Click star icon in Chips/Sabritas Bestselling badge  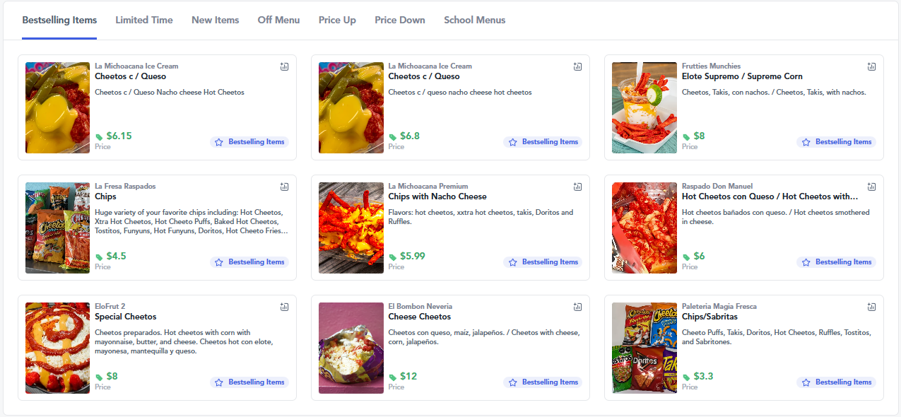click(806, 382)
